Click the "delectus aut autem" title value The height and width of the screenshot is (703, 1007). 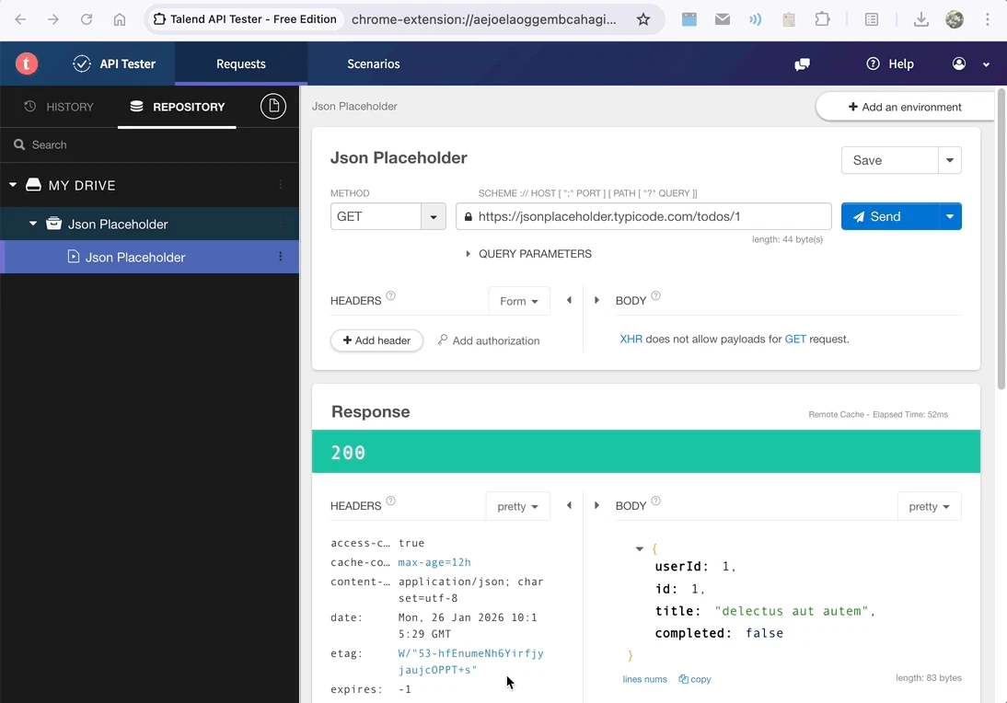792,611
